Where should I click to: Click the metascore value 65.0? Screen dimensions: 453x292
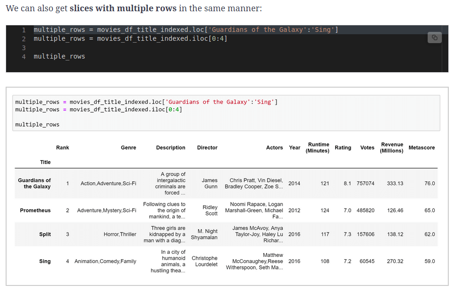coord(430,210)
